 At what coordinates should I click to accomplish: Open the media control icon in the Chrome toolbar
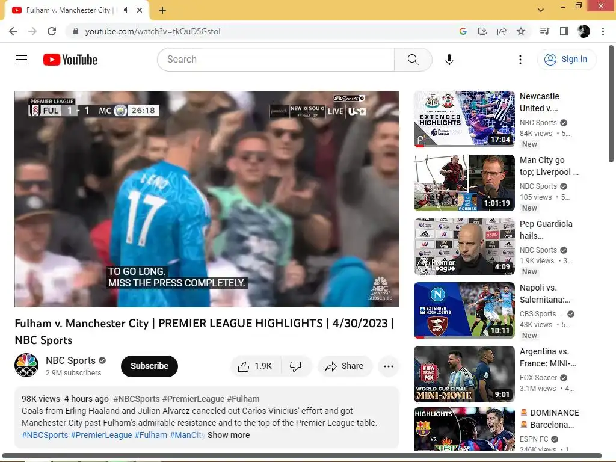tap(545, 31)
